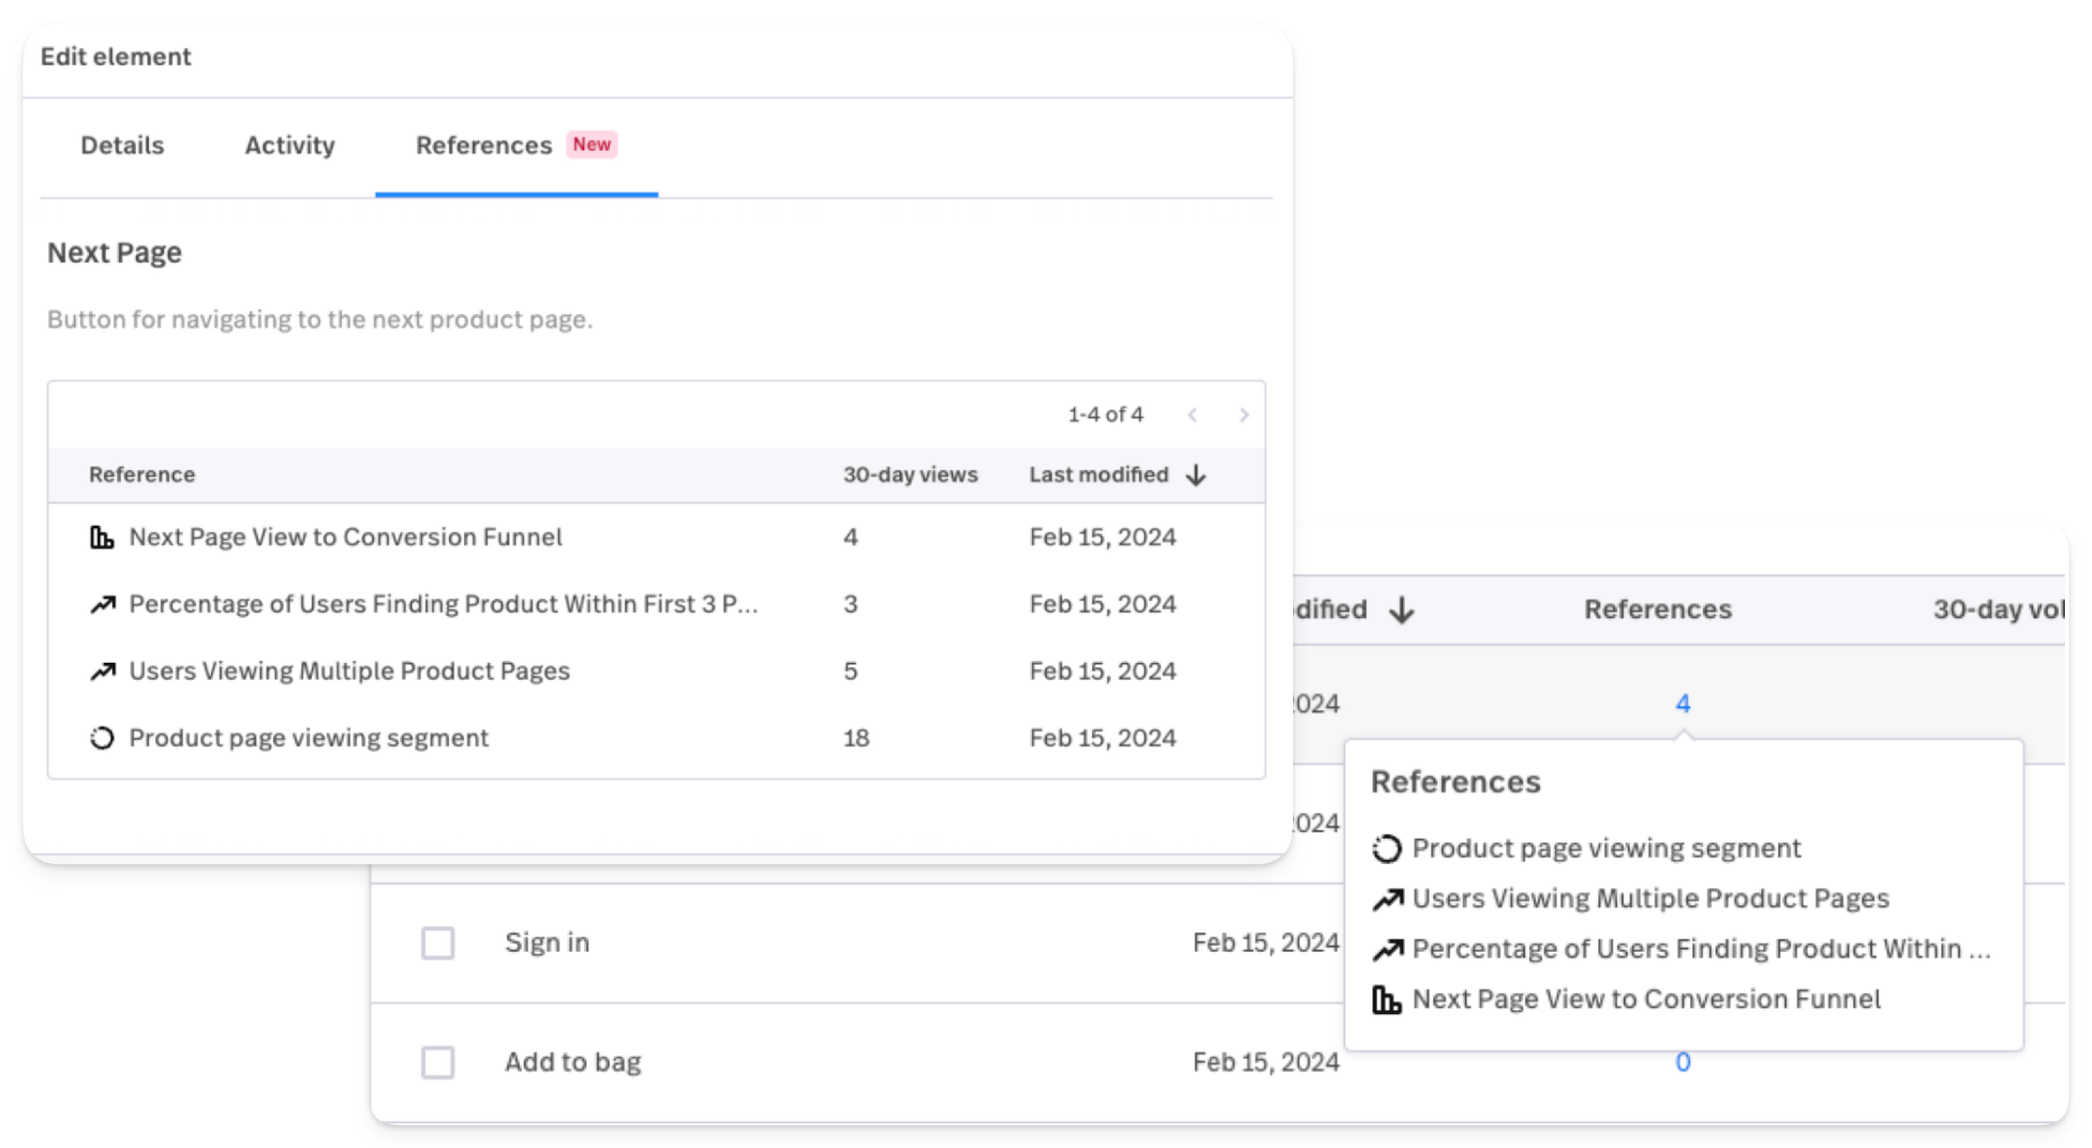
Task: Open Next Page View to Conversion Funnel reference
Action: pos(345,538)
